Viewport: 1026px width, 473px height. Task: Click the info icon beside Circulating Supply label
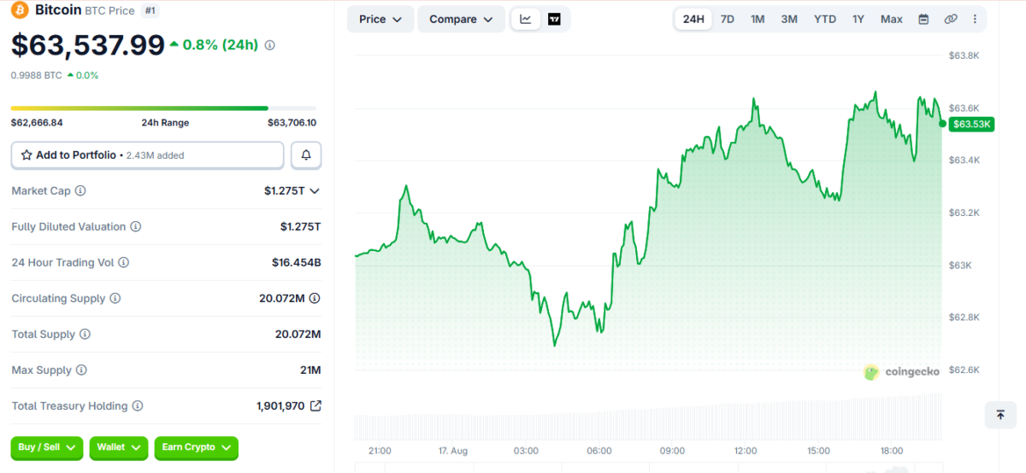(x=115, y=299)
